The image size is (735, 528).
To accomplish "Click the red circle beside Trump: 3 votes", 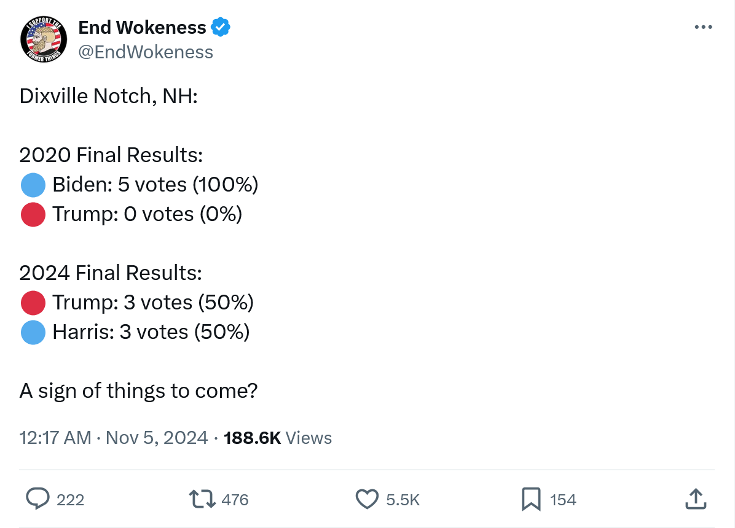I will [33, 303].
